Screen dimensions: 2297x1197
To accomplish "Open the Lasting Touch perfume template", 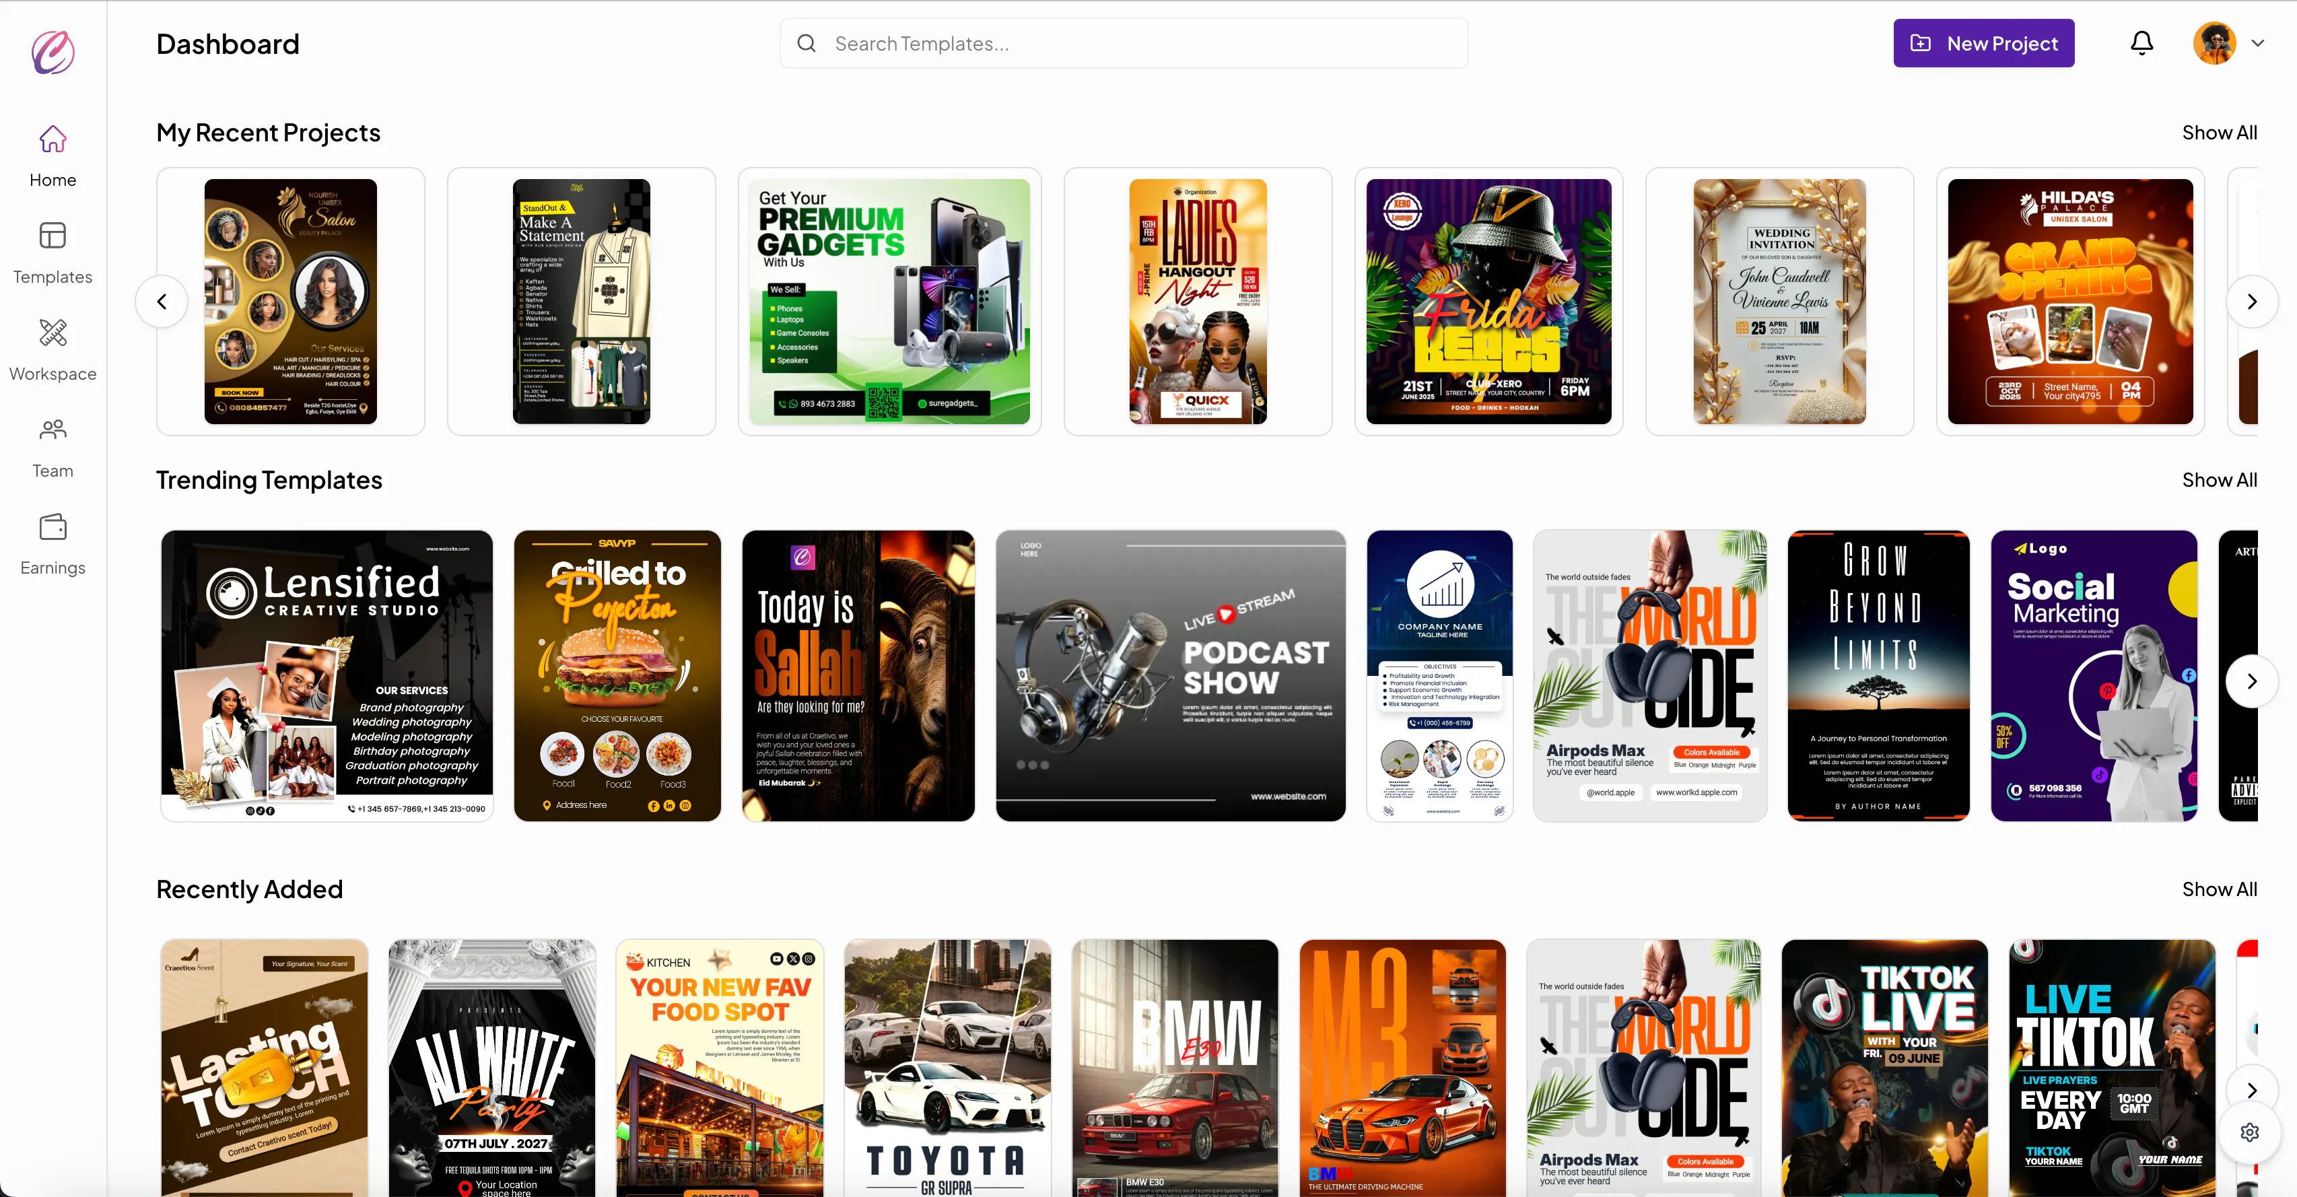I will (264, 1068).
